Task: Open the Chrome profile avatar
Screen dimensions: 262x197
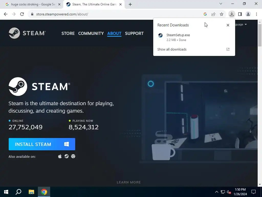Action: [248, 14]
